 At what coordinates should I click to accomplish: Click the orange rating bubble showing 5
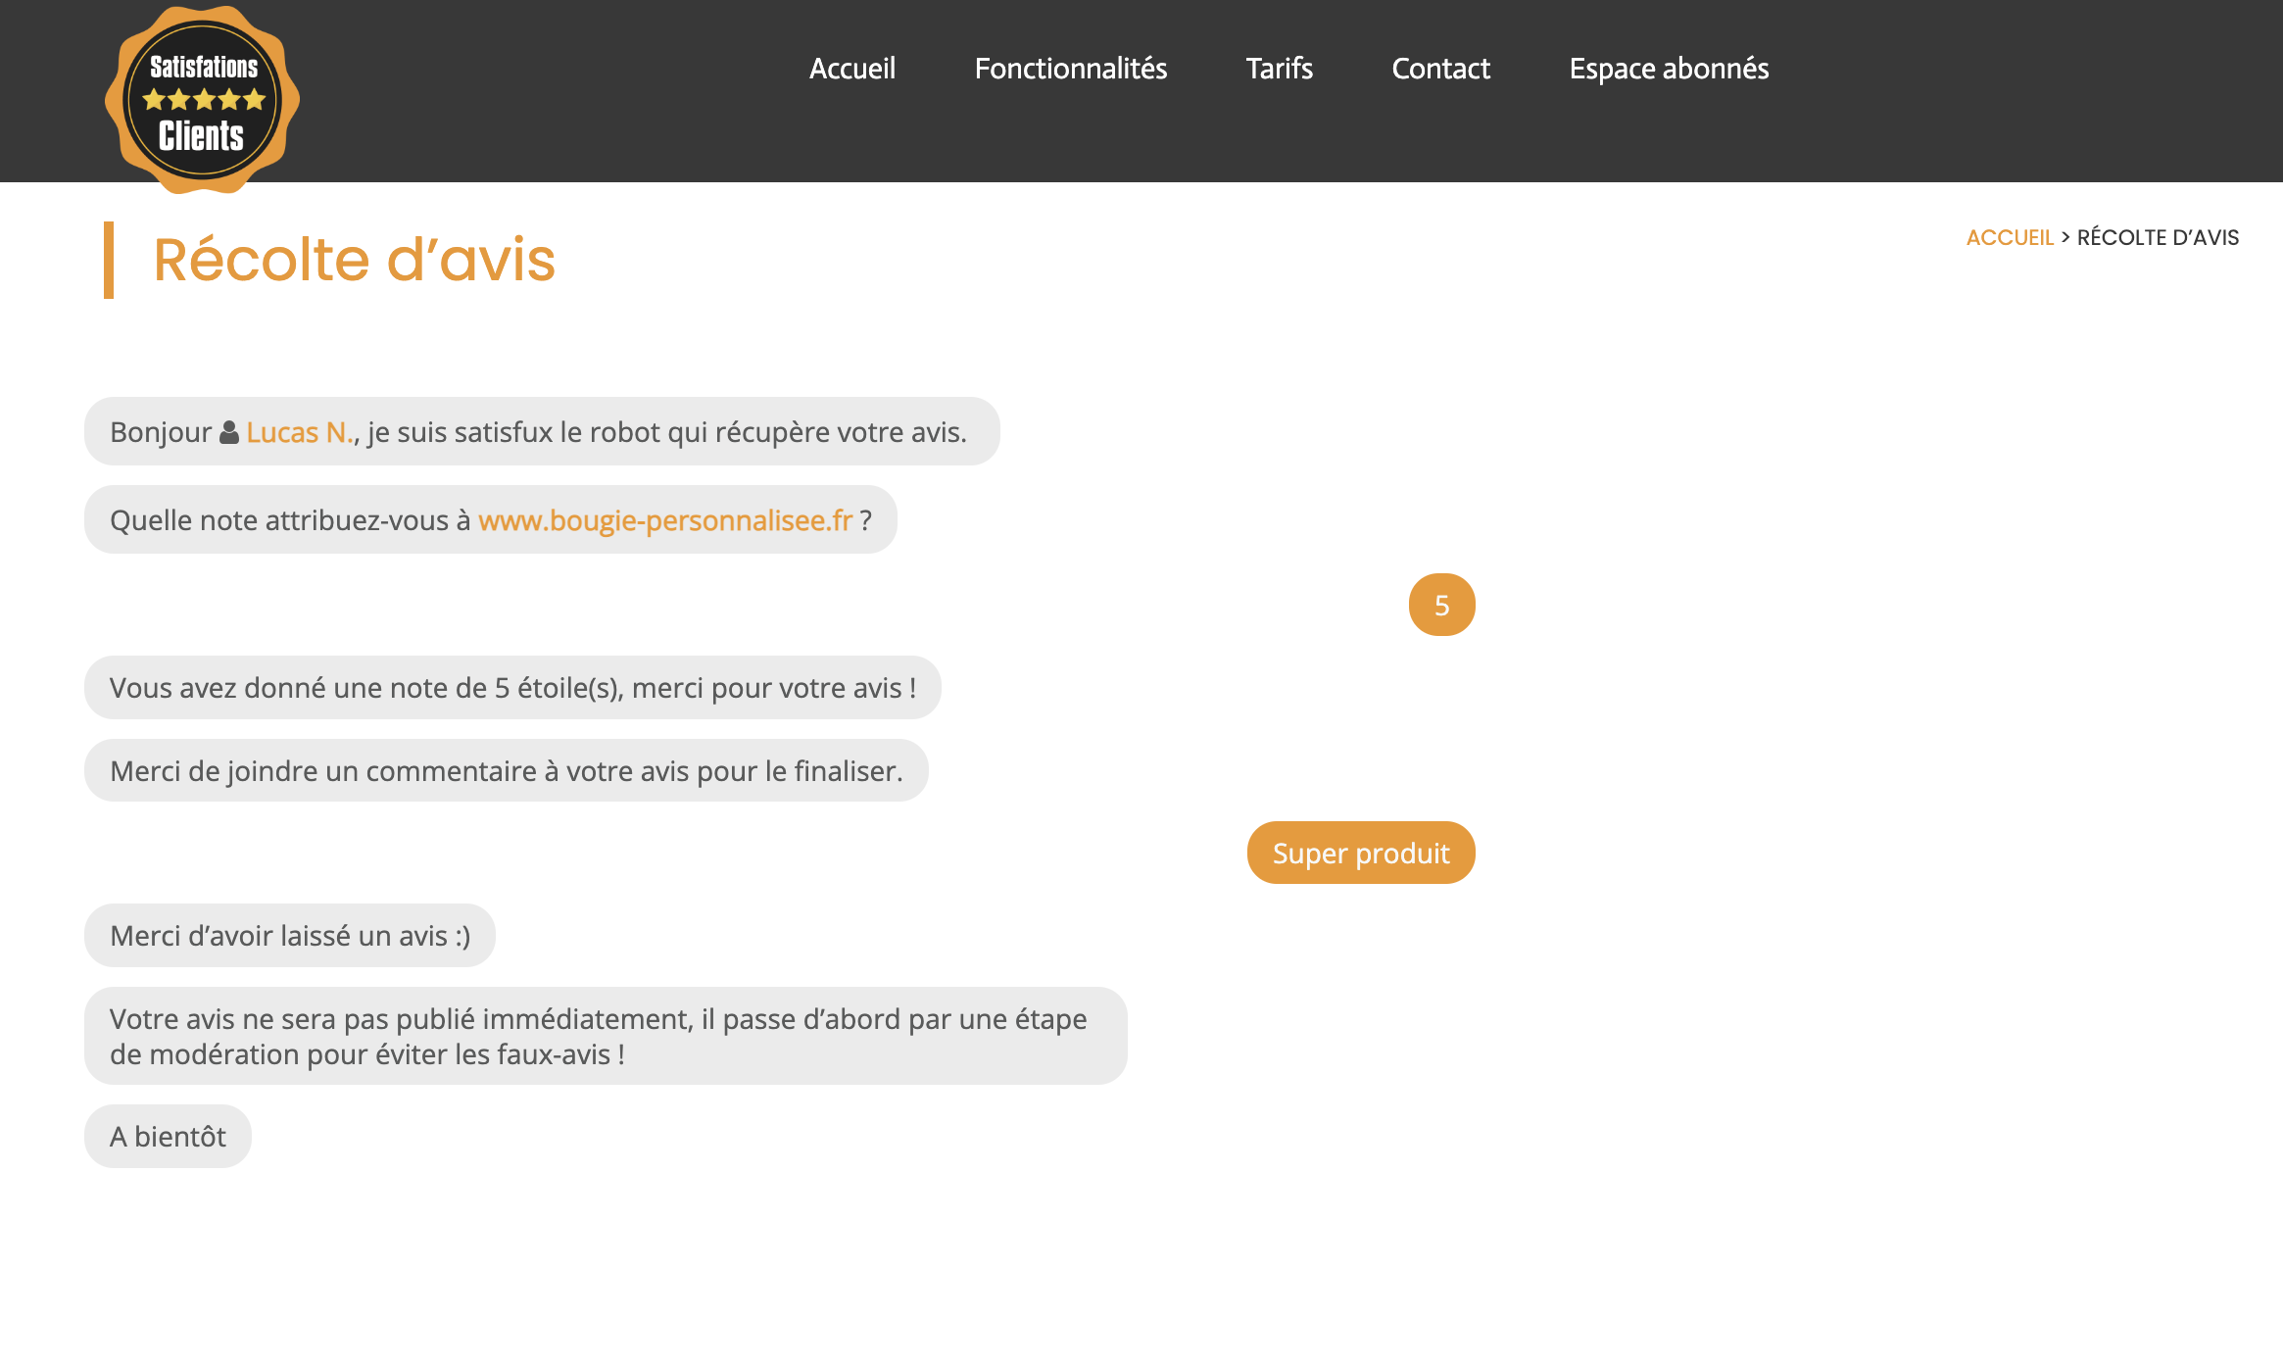click(1441, 605)
